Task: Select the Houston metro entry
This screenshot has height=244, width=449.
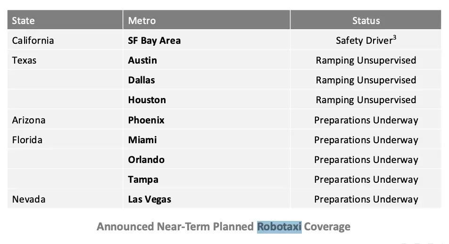Action: pyautogui.click(x=147, y=100)
